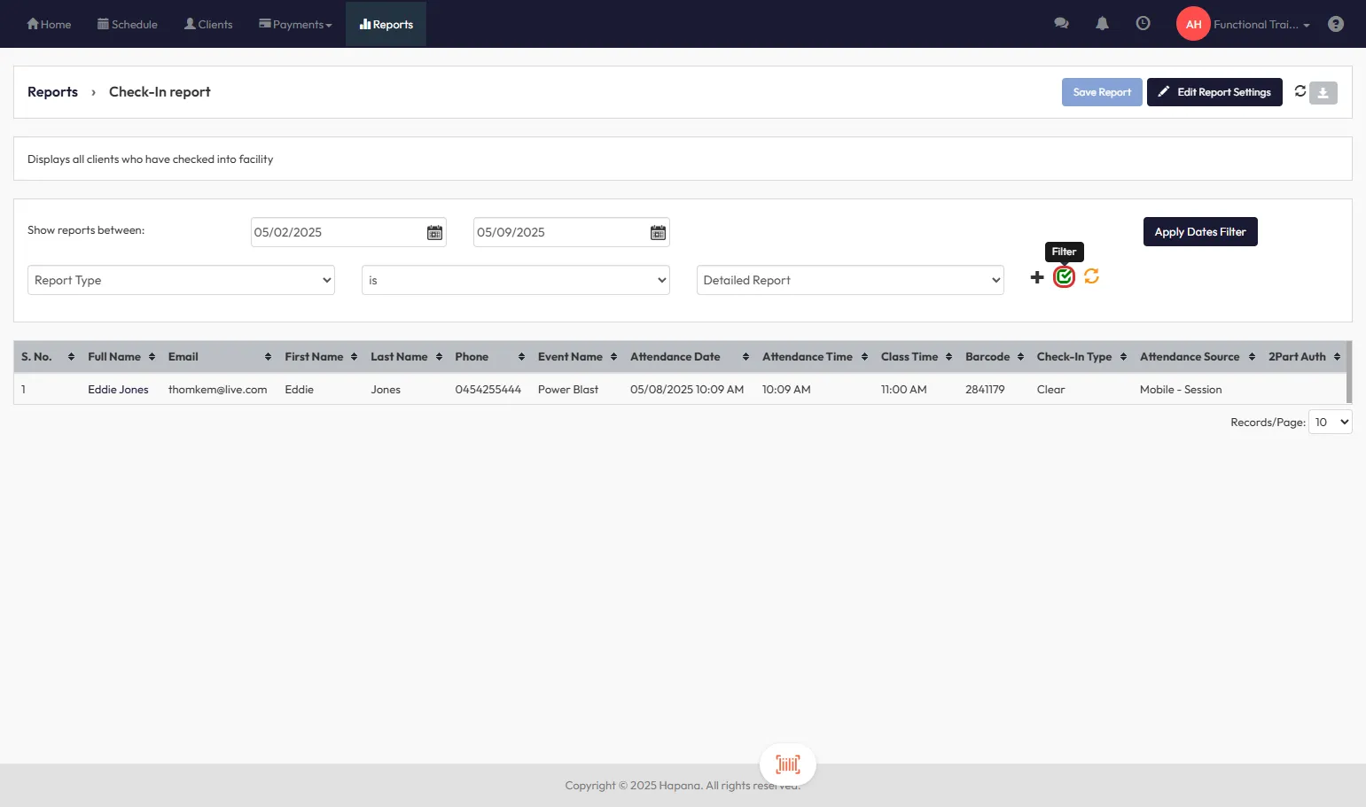
Task: Click the green checkmark Filter icon
Action: (x=1064, y=277)
